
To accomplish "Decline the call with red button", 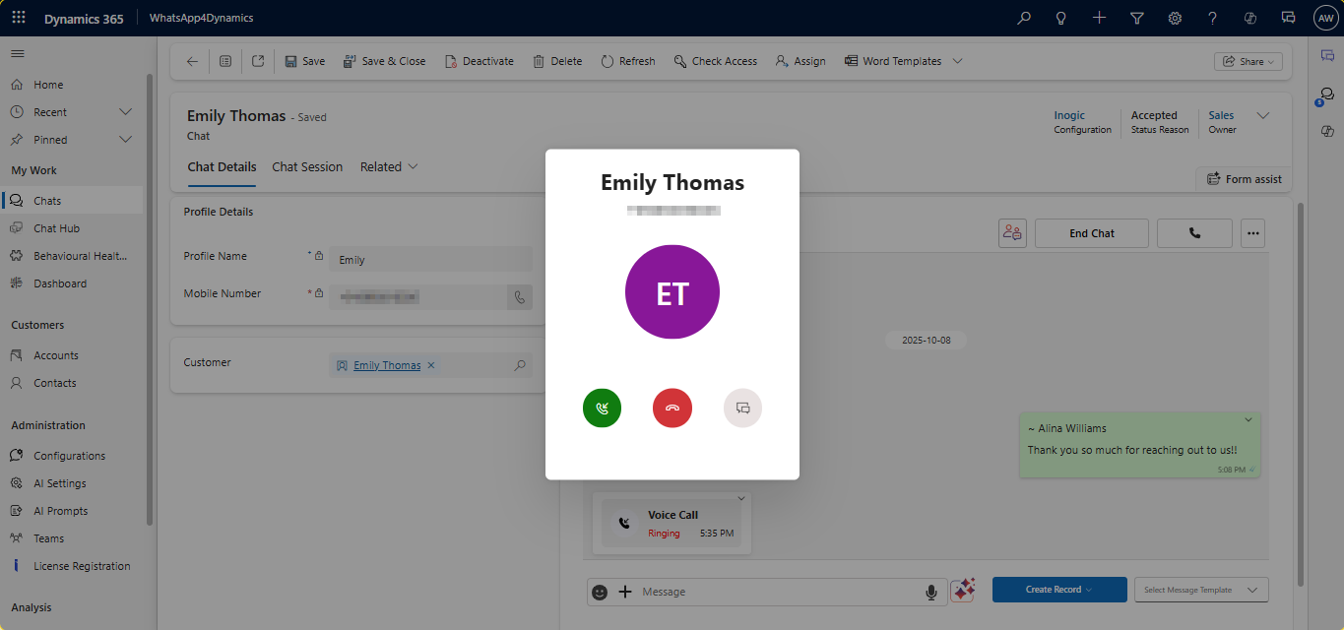I will (x=672, y=408).
